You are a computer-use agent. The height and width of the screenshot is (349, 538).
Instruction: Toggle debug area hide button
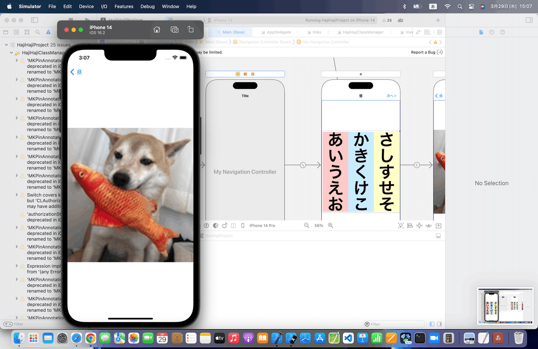point(438,236)
